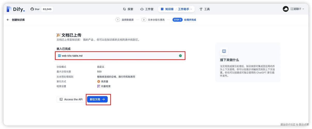Click the back arrow beside 创建知识库

point(8,20)
